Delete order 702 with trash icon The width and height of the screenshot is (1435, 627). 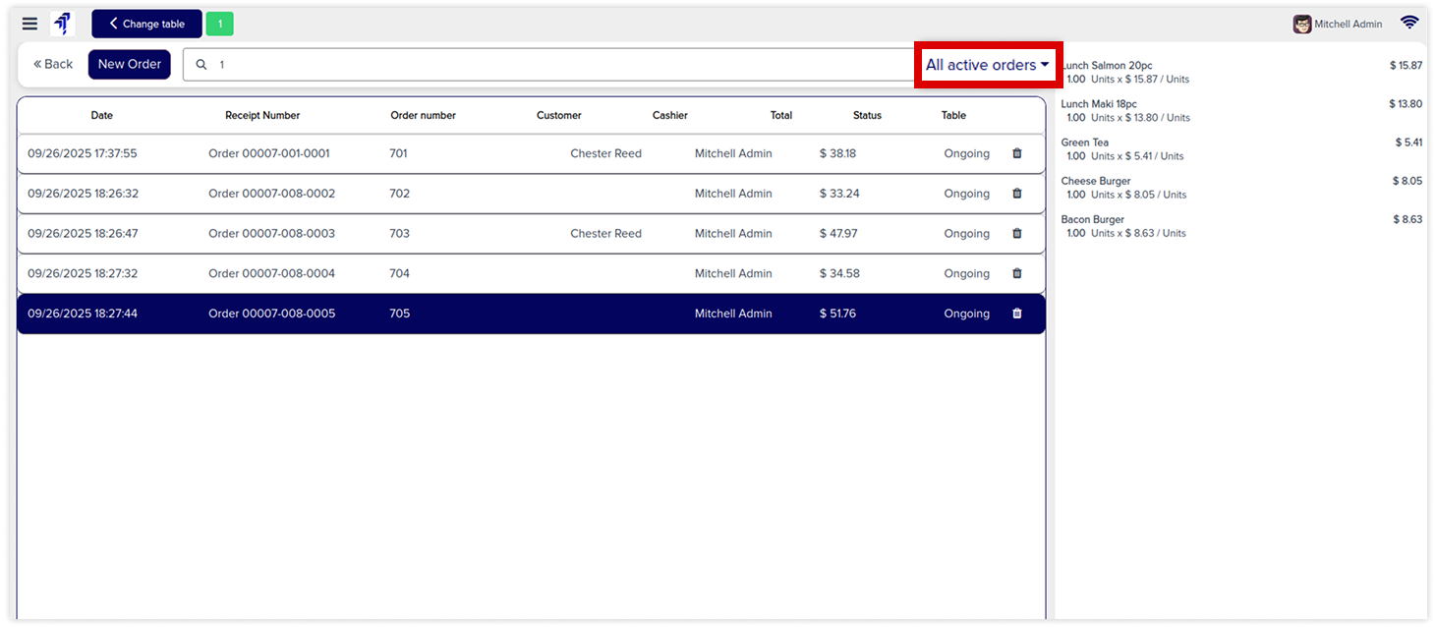[1016, 194]
